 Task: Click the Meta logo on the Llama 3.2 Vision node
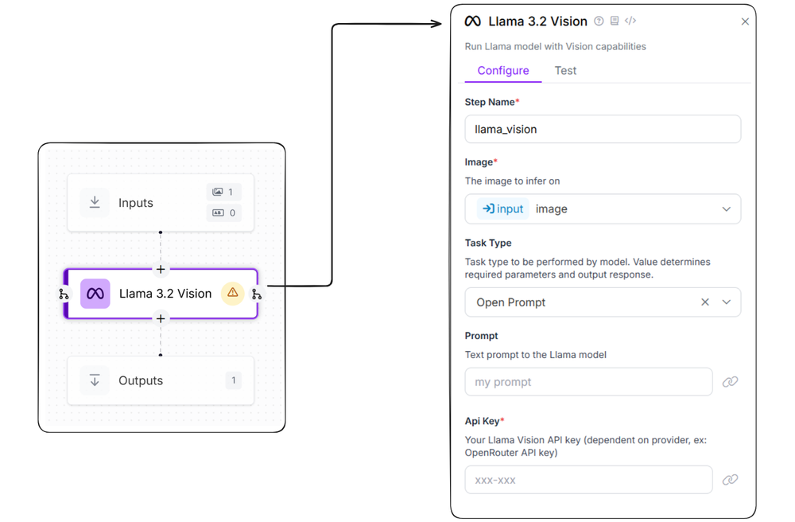point(95,294)
